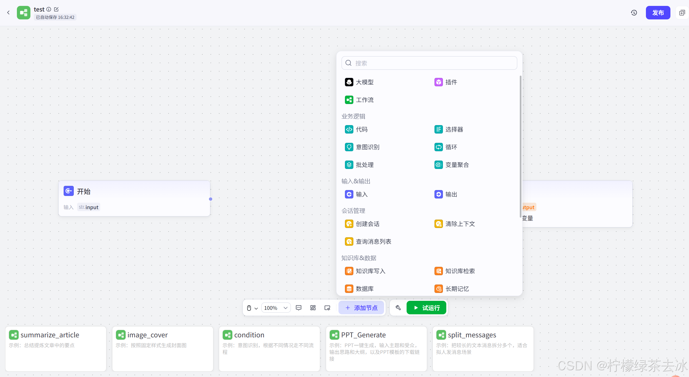Click the auto-layout grid icon in toolbar
Viewport: 689px width, 377px height.
pos(313,308)
